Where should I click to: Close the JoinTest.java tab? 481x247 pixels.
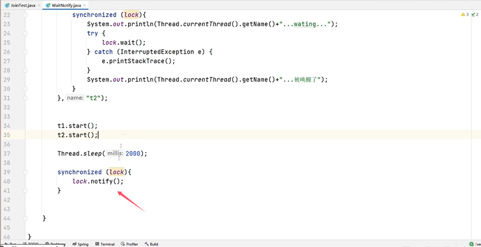(39, 6)
